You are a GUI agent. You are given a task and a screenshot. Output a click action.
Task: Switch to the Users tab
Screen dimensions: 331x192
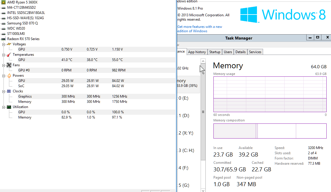click(228, 52)
